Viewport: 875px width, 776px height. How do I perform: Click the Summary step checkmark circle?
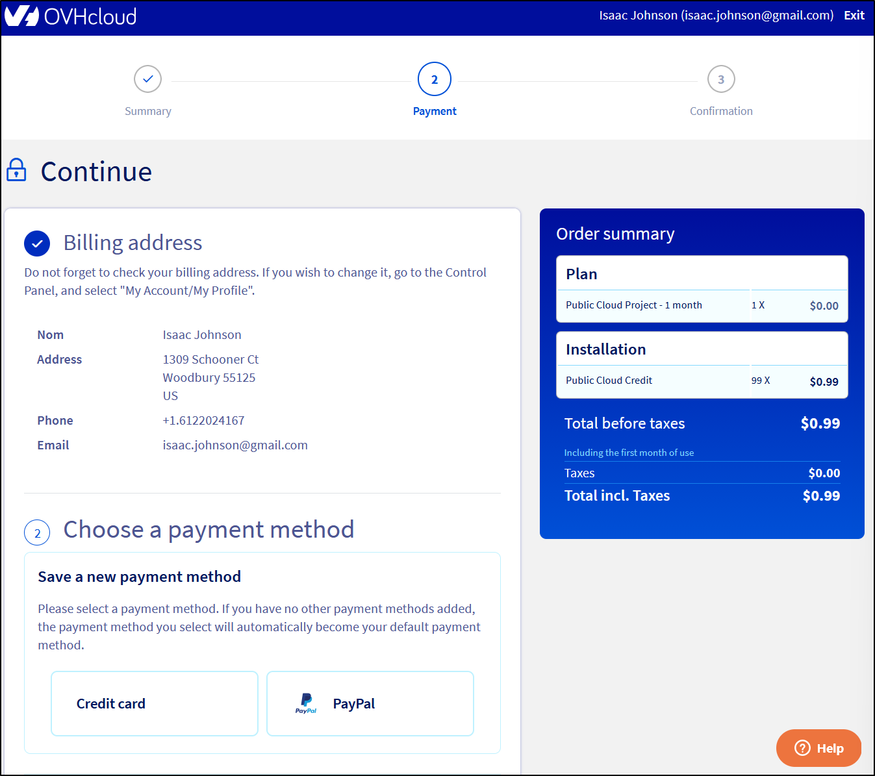[147, 79]
